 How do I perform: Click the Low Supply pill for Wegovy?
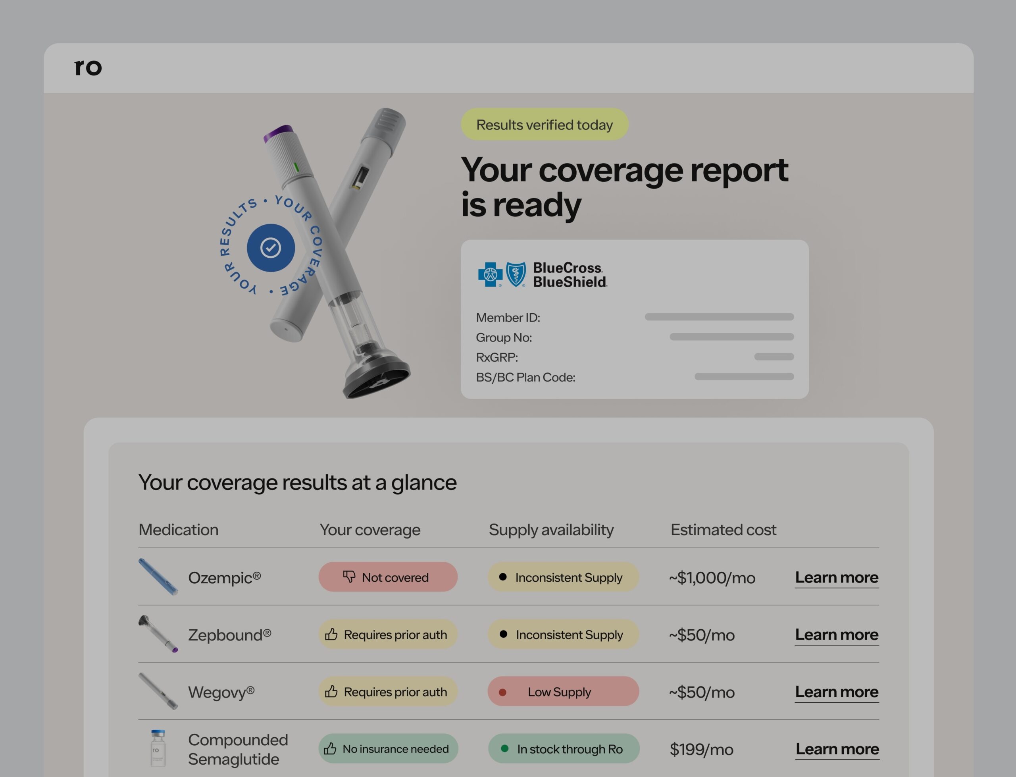(562, 691)
